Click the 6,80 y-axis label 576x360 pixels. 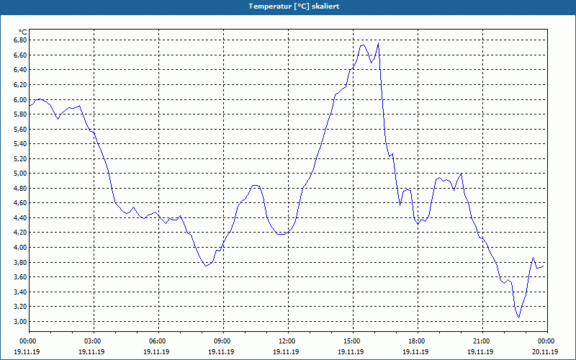pos(21,40)
